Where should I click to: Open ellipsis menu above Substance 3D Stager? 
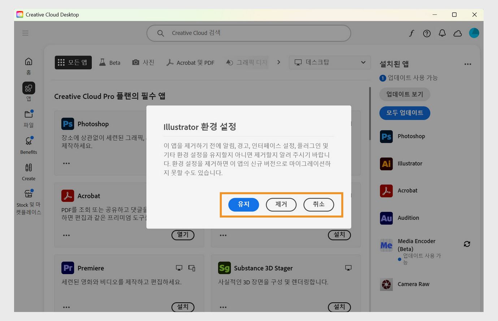[223, 236]
